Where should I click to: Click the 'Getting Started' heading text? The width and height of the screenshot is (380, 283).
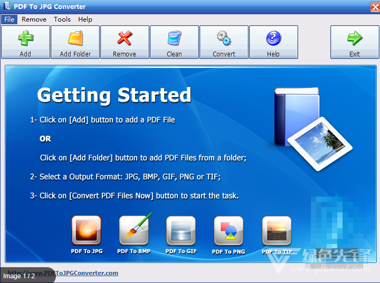(x=114, y=95)
